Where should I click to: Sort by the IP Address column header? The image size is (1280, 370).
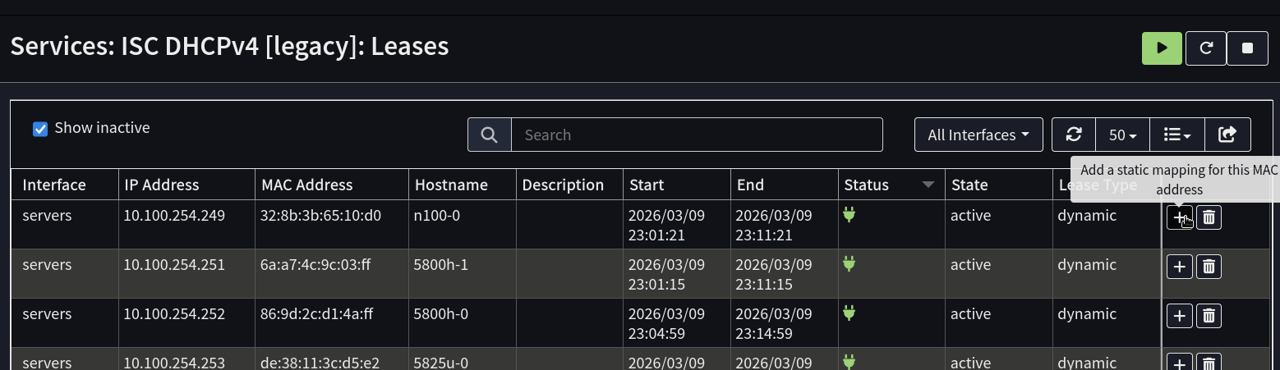(187, 185)
